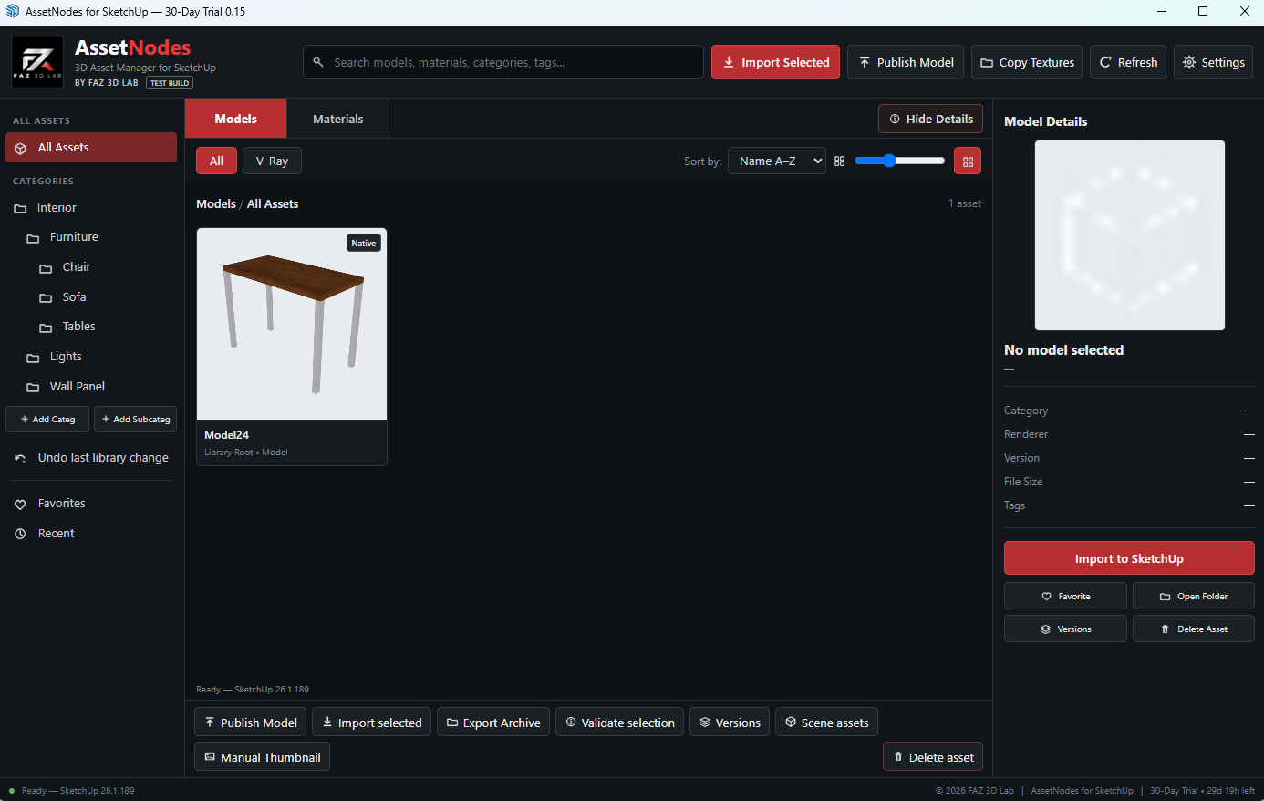Adjust the thumbnail size slider
This screenshot has width=1264, height=801.
click(899, 161)
